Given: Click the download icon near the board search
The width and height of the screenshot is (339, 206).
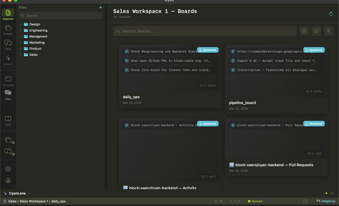Looking at the screenshot, I should pos(316,31).
